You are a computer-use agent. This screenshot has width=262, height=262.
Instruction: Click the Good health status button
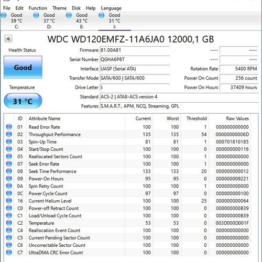pos(23,67)
